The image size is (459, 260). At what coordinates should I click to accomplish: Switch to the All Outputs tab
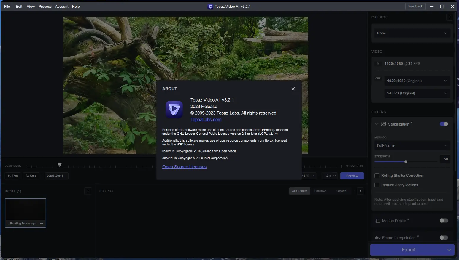[x=300, y=191]
